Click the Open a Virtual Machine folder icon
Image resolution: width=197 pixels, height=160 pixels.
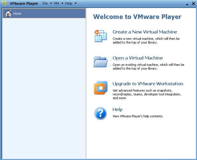[x=100, y=62]
